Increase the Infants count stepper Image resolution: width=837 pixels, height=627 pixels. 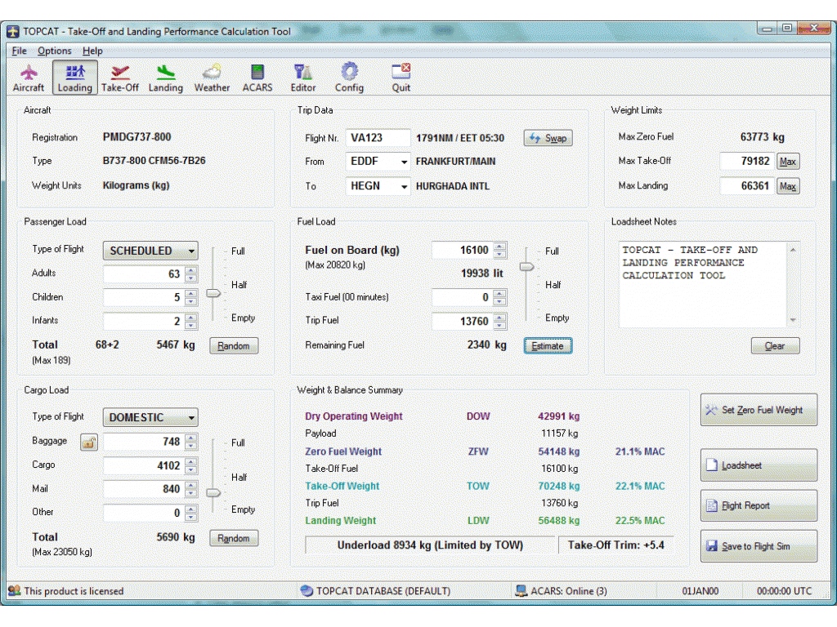(190, 318)
